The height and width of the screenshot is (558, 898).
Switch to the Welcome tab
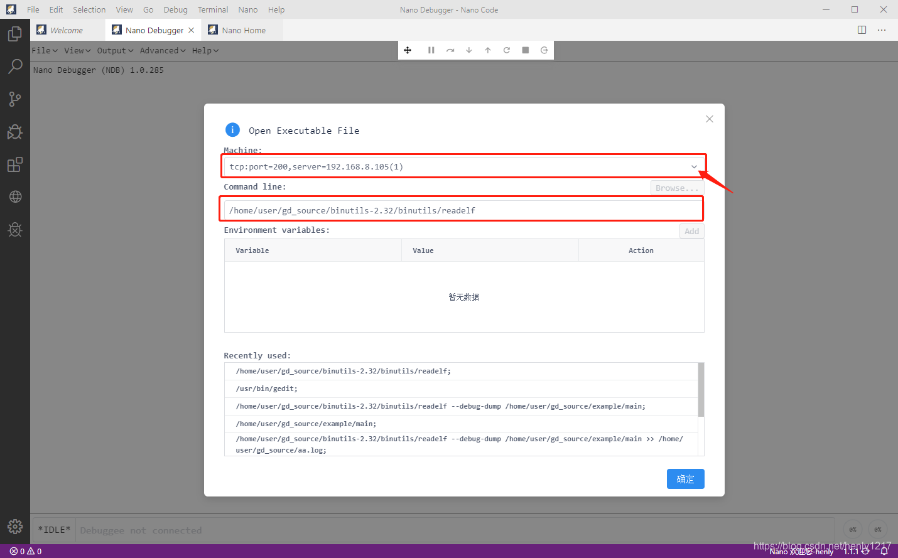point(67,30)
